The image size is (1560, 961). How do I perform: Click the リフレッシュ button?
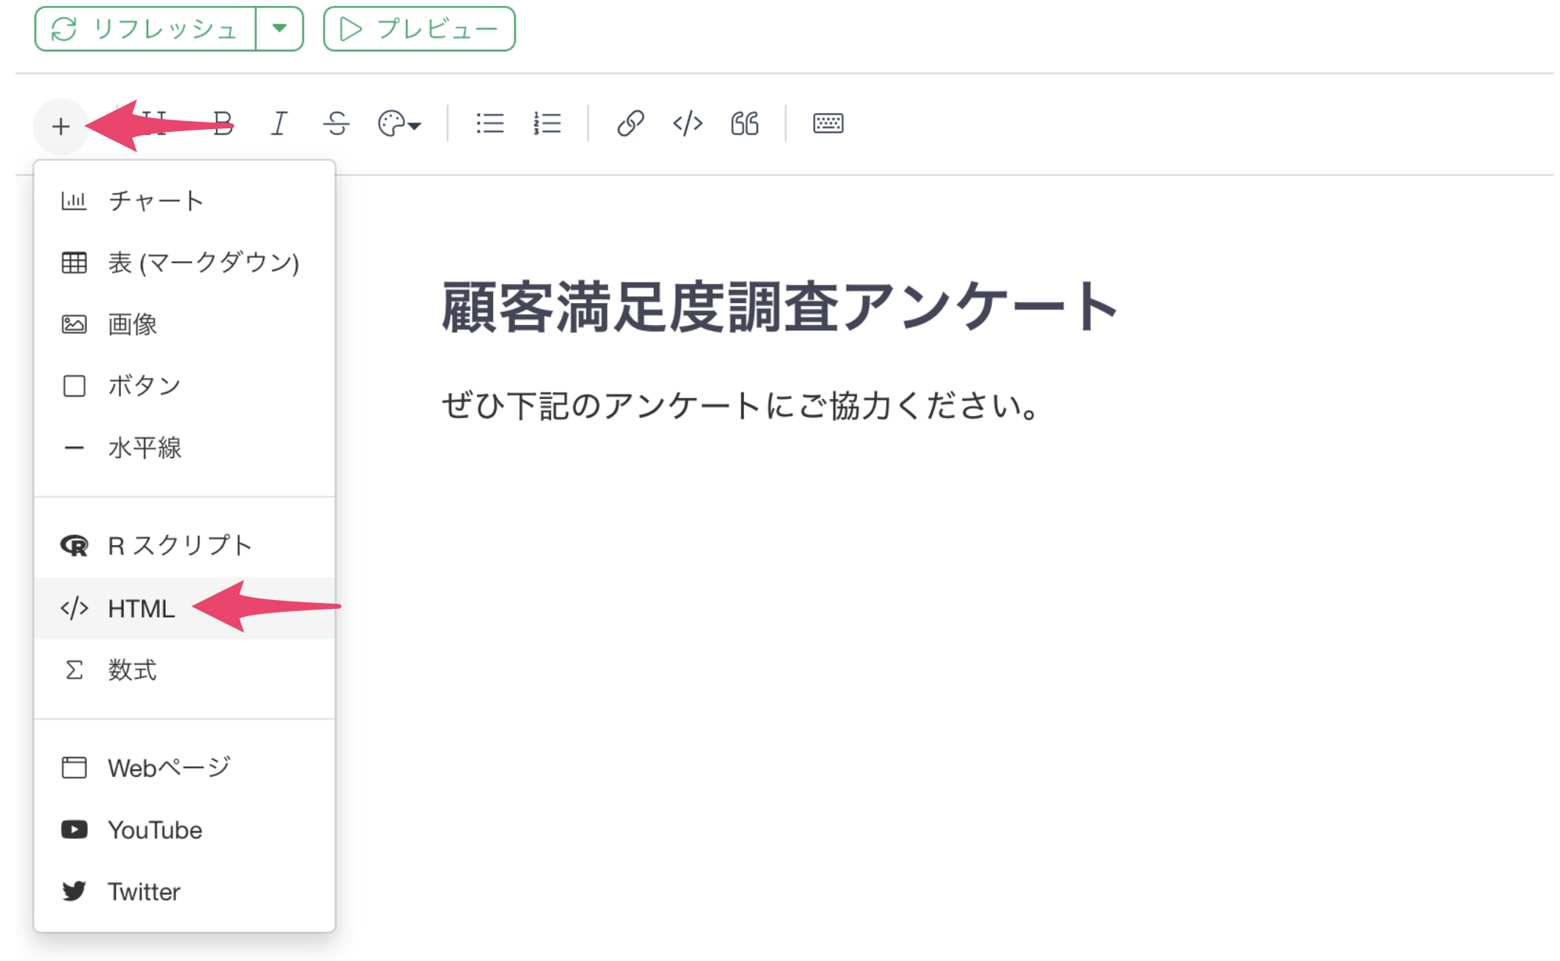click(145, 29)
